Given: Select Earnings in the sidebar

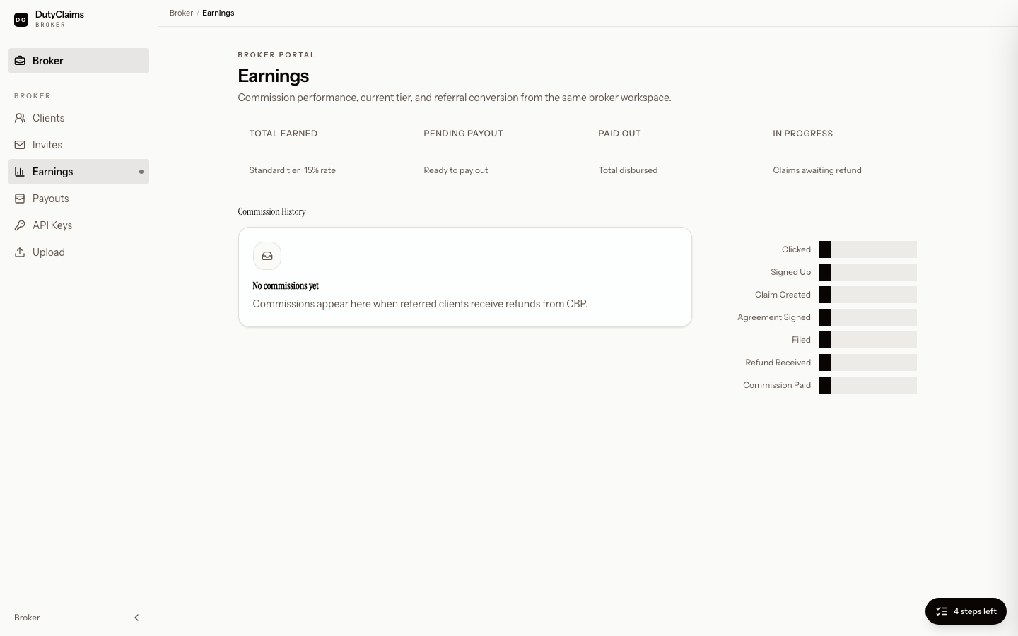Looking at the screenshot, I should [78, 172].
